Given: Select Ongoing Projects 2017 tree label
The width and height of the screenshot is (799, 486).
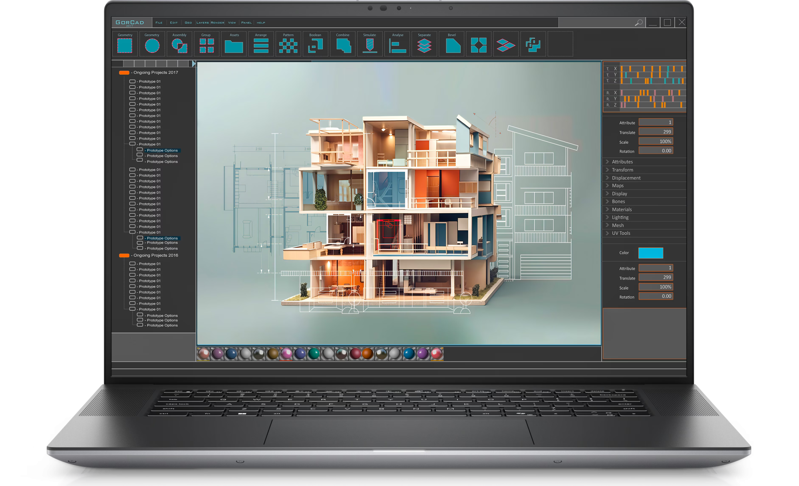Looking at the screenshot, I should [156, 73].
